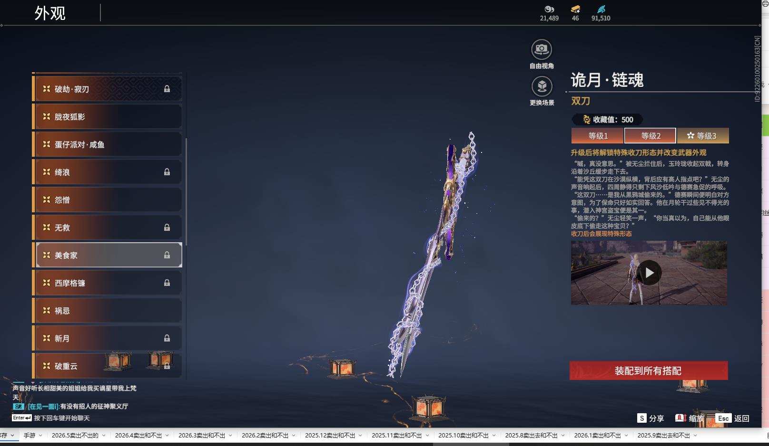Open dropdown arrow of 2025.9卖出去和不出 tab
This screenshot has width=769, height=446.
click(x=696, y=435)
